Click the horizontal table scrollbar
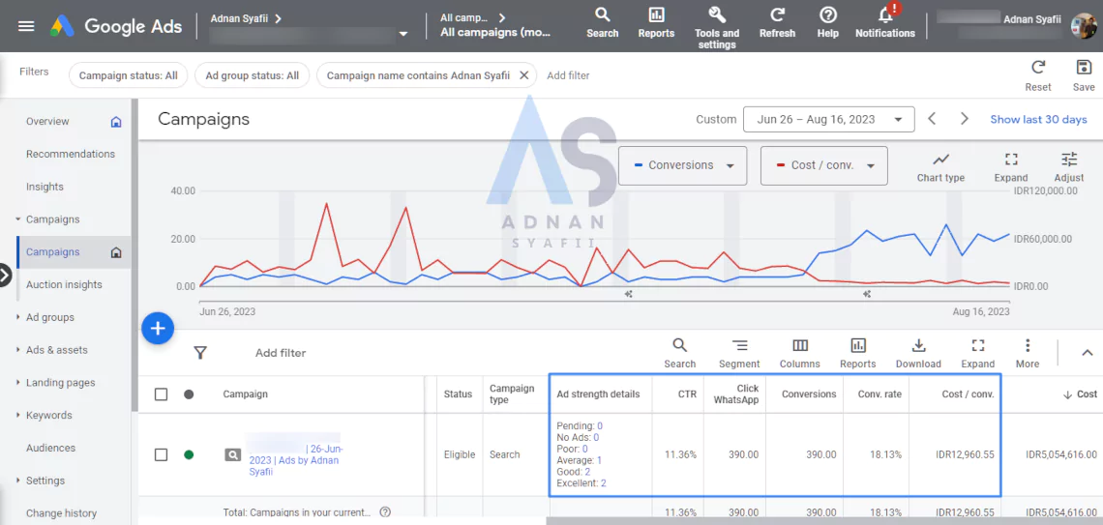1103x525 pixels. (x=823, y=521)
